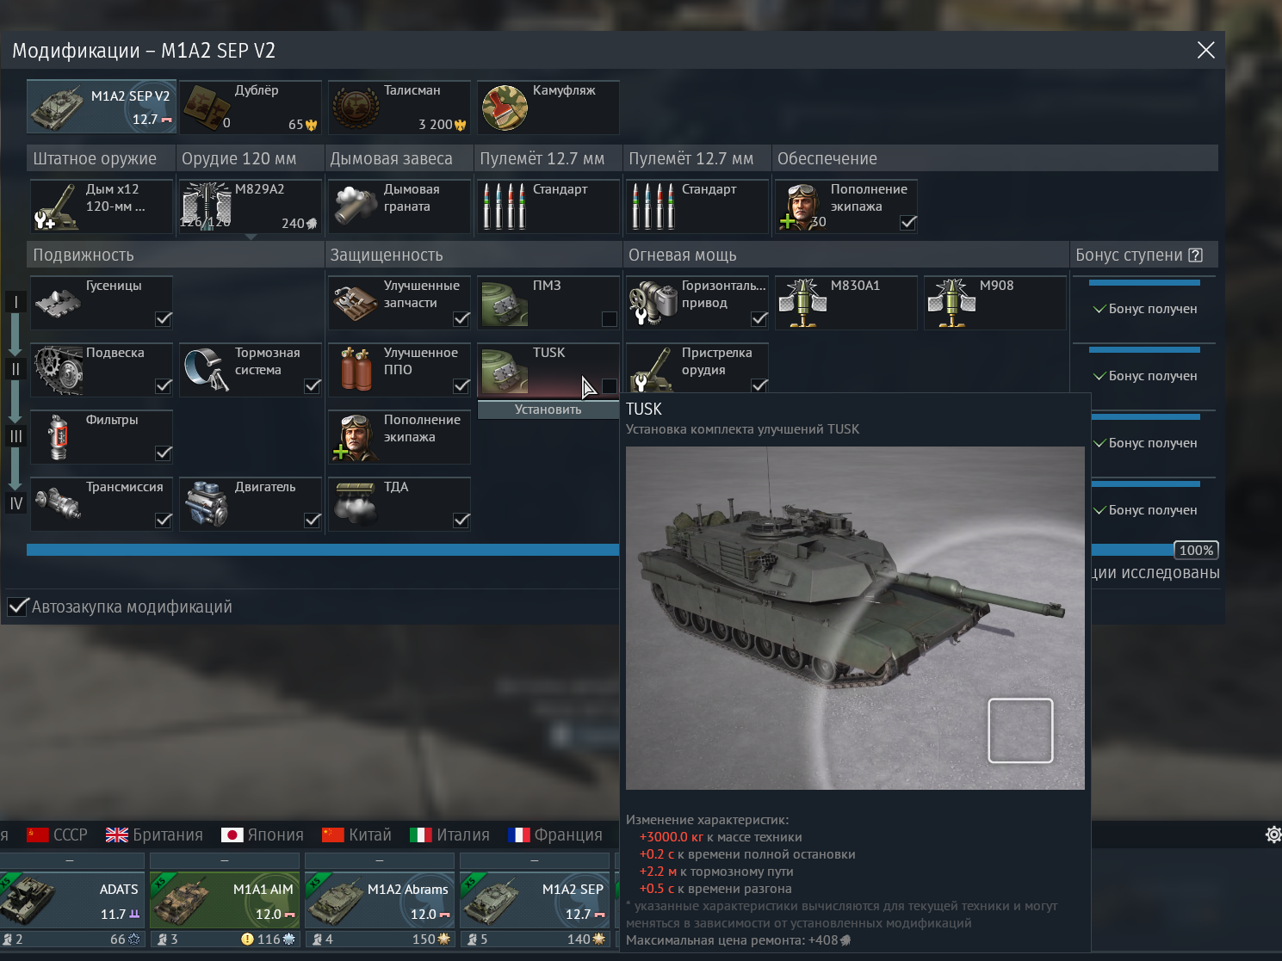Image resolution: width=1282 pixels, height=961 pixels.
Task: Toggle the Двигатель checkbox
Action: pos(313,521)
